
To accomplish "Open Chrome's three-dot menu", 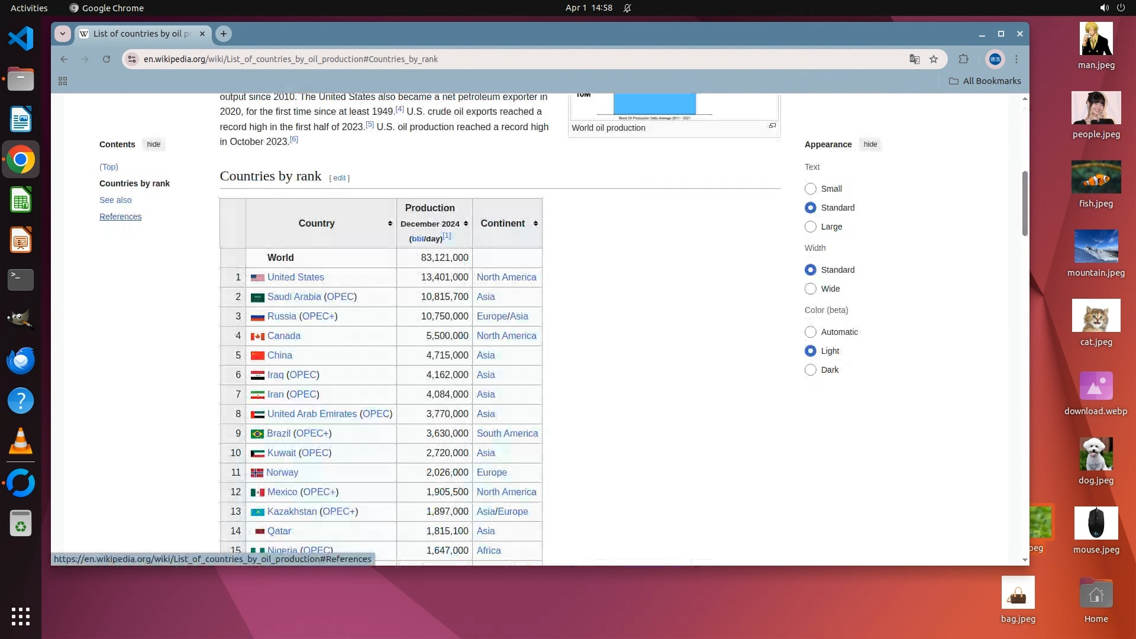I will point(1016,59).
